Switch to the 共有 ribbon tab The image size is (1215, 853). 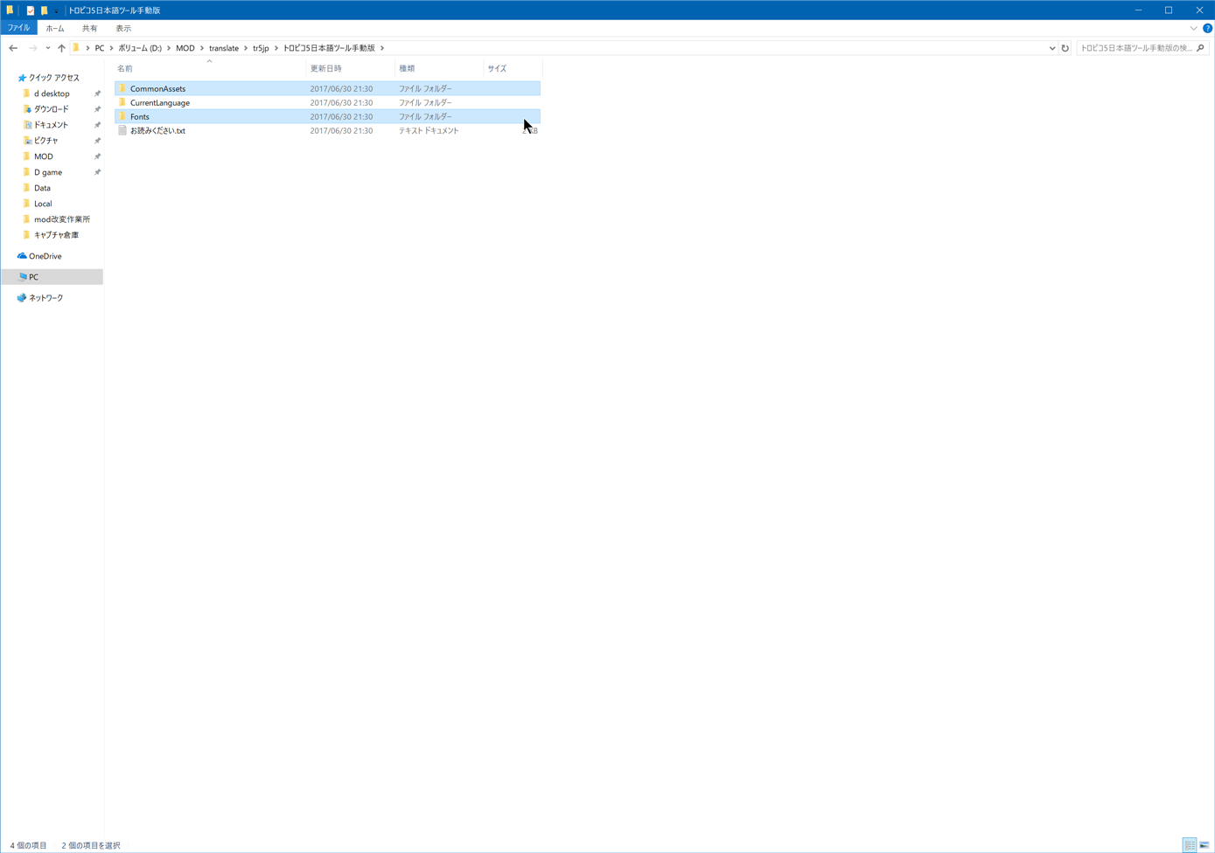point(89,28)
